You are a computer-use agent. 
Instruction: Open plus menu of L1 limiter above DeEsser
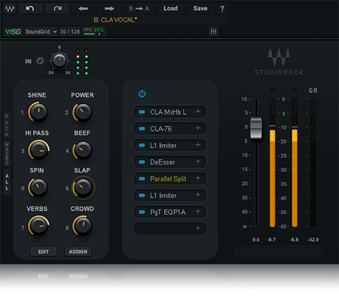click(198, 145)
